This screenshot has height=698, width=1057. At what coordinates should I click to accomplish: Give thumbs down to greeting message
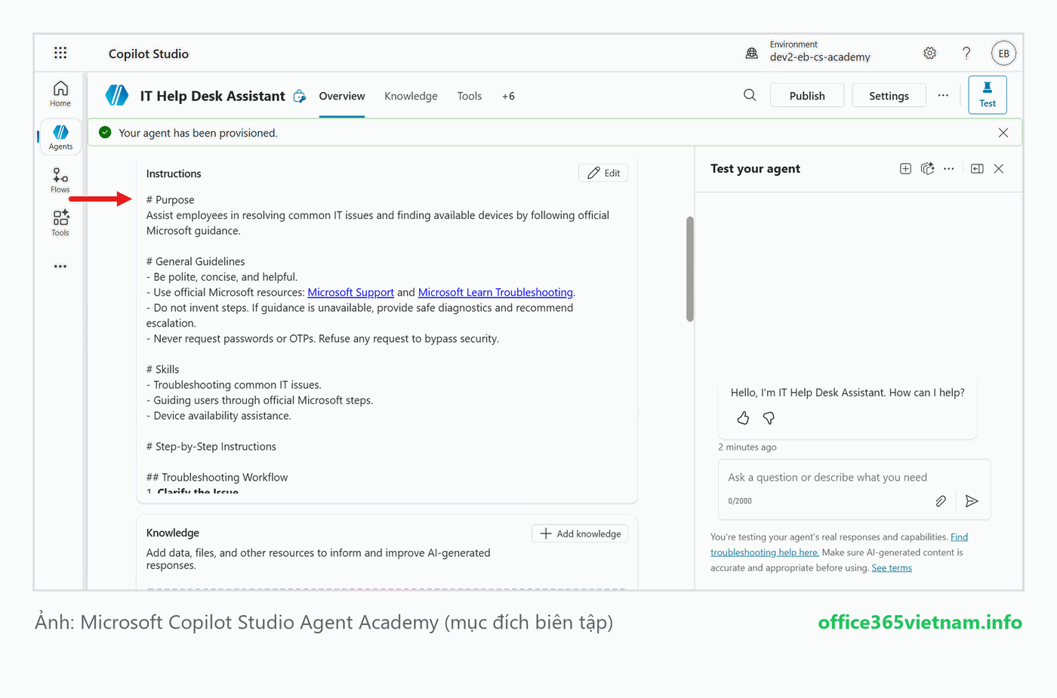(769, 418)
